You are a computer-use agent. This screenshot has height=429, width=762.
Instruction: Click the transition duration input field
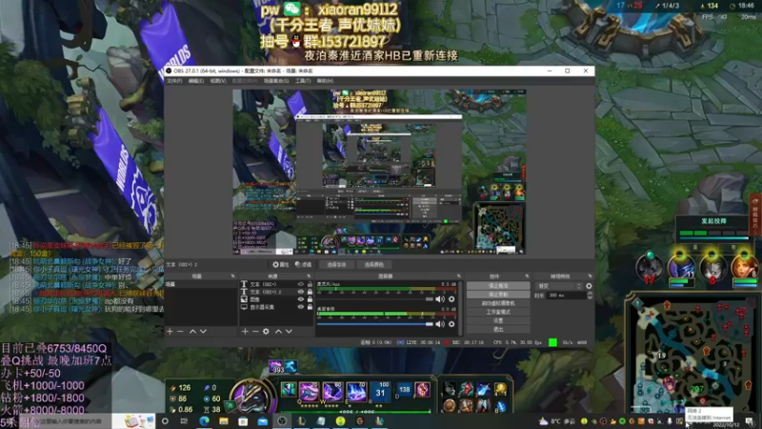pos(566,296)
